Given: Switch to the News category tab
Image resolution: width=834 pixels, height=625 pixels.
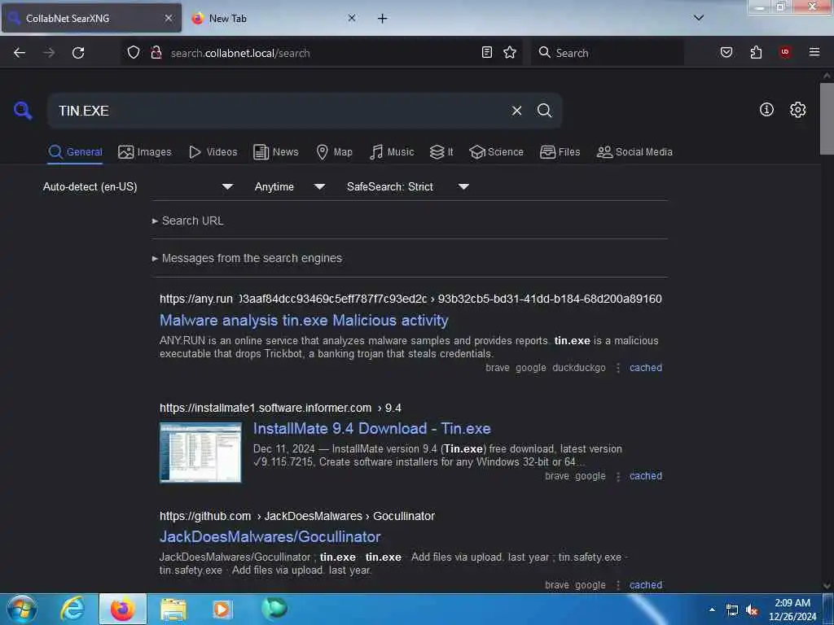Looking at the screenshot, I should point(276,152).
